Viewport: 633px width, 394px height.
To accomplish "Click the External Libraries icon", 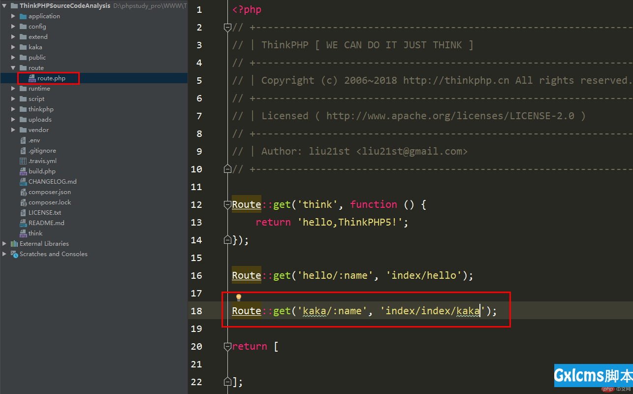I will (14, 244).
